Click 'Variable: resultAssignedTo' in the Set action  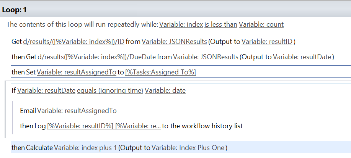(77, 73)
